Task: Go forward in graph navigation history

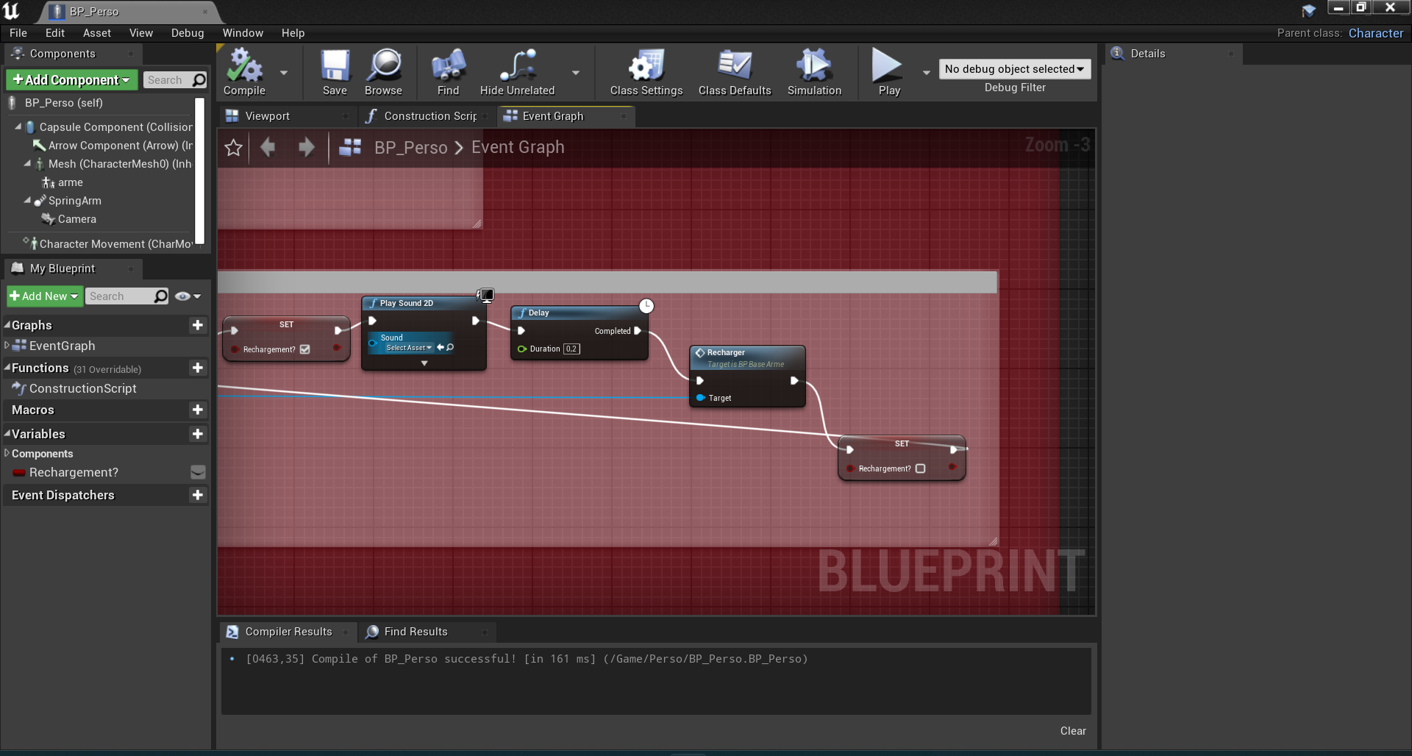Action: tap(306, 147)
